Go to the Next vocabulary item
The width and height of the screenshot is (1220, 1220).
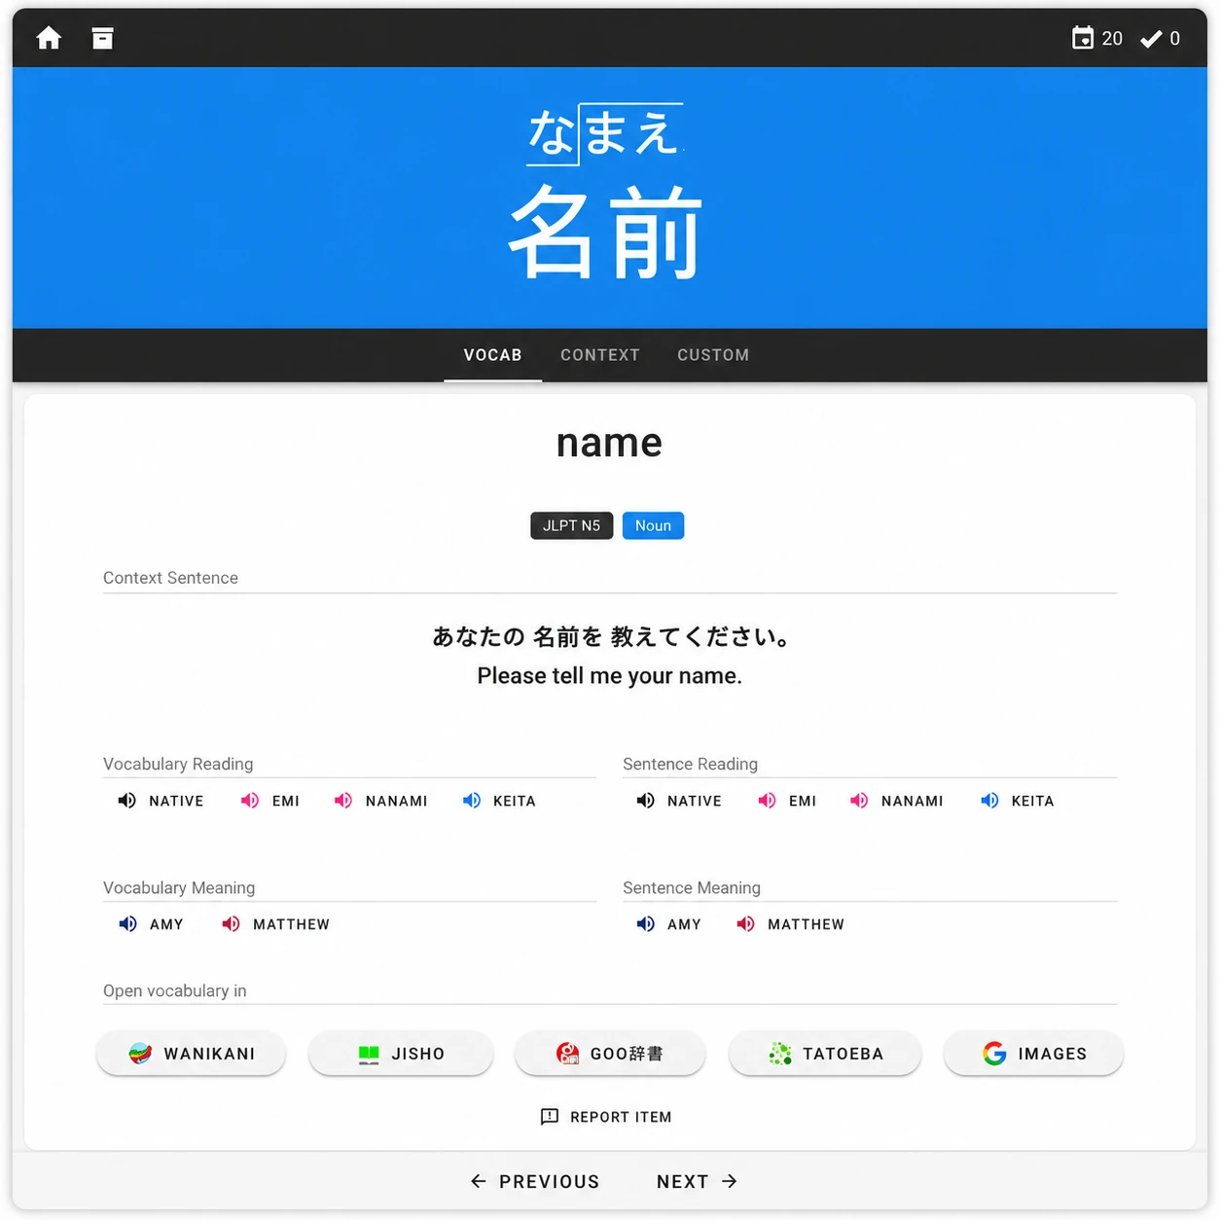698,1181
